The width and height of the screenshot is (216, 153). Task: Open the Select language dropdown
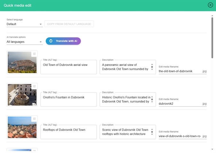coord(25,24)
